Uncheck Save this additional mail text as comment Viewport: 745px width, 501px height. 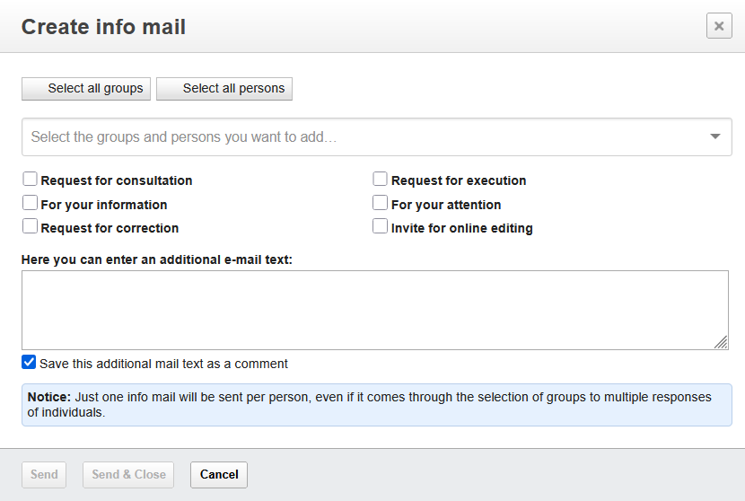[29, 363]
